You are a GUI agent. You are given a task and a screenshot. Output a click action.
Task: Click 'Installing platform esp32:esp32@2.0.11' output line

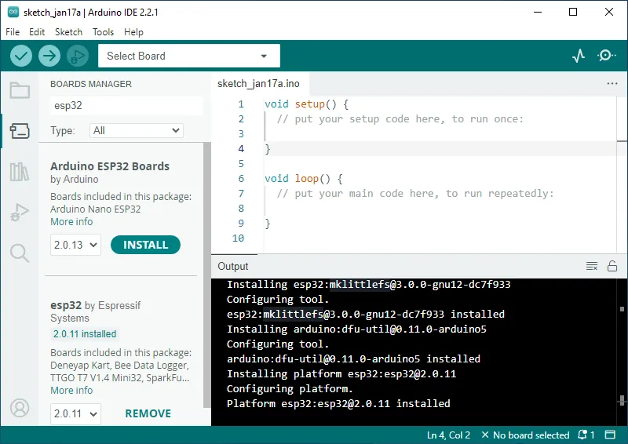coord(341,373)
